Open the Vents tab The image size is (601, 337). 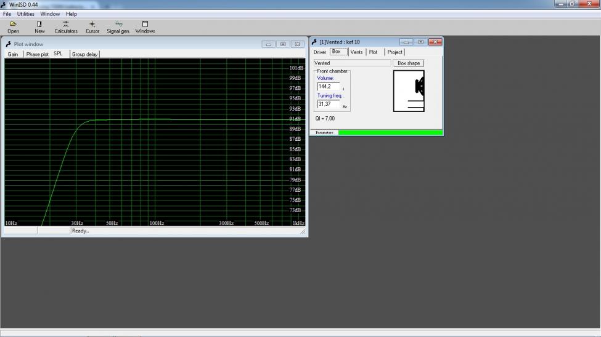pos(356,52)
